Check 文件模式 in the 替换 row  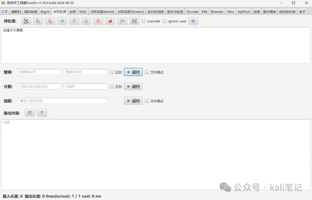pyautogui.click(x=147, y=72)
